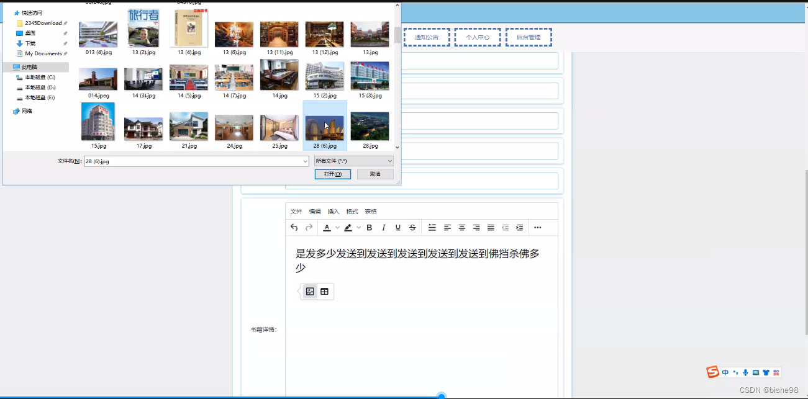Open more toolbar options via the ellipsis icon
Screen dimensions: 808x399
tap(537, 228)
